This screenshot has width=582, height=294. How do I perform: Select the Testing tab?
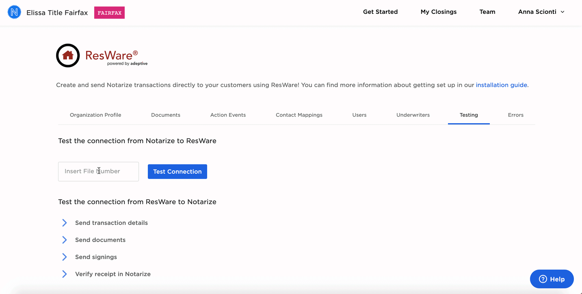pos(469,115)
